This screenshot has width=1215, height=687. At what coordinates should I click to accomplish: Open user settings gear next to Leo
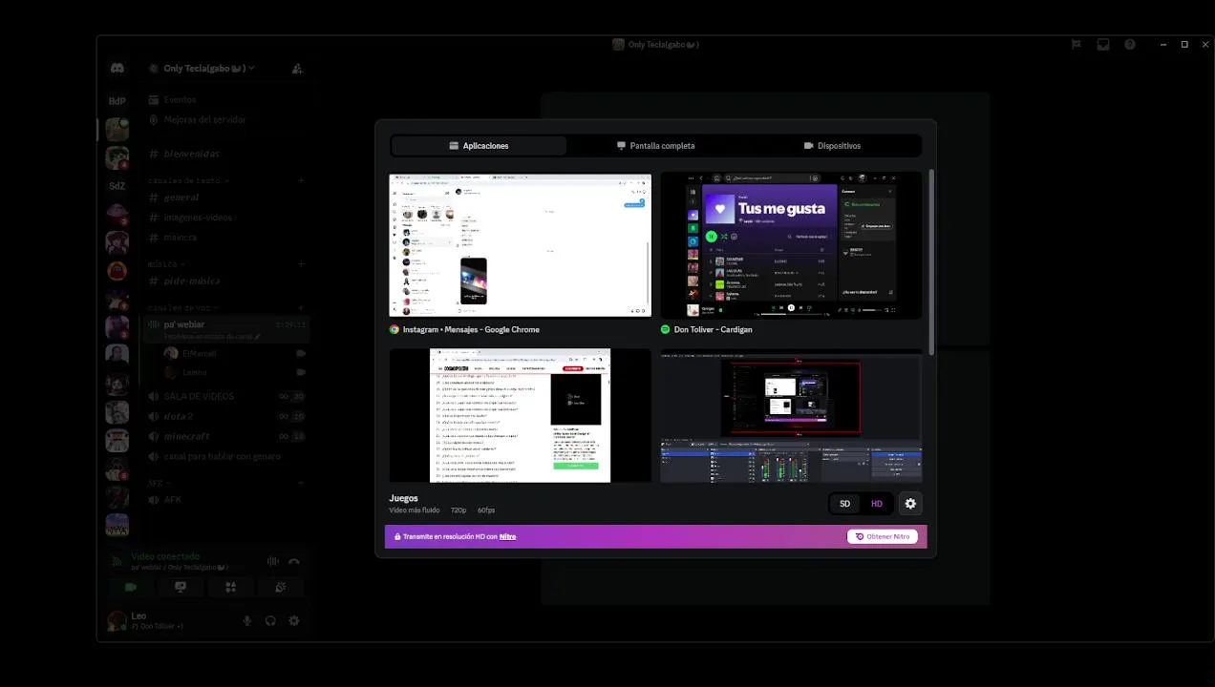pyautogui.click(x=294, y=620)
